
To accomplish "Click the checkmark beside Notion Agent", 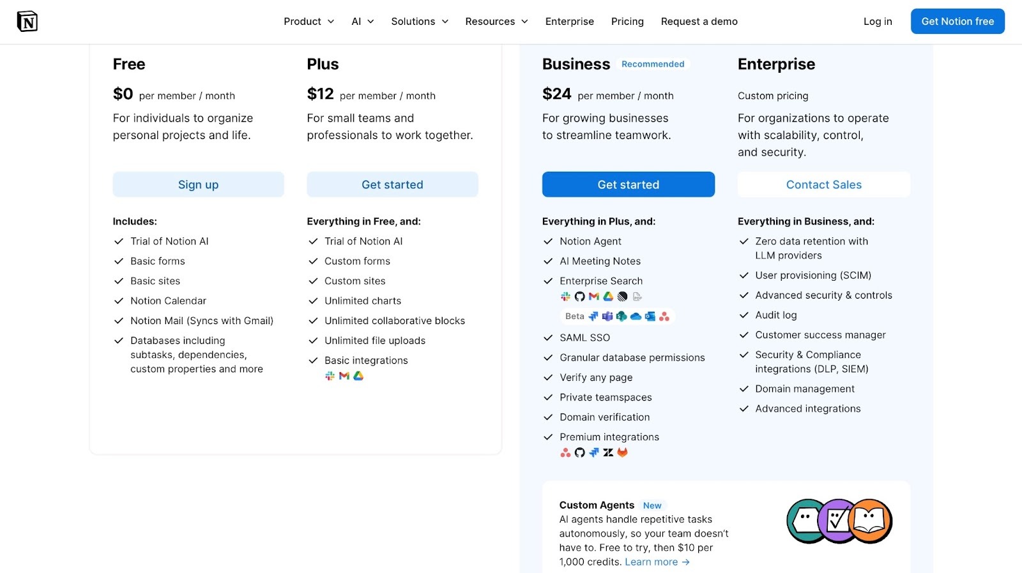I will [548, 241].
